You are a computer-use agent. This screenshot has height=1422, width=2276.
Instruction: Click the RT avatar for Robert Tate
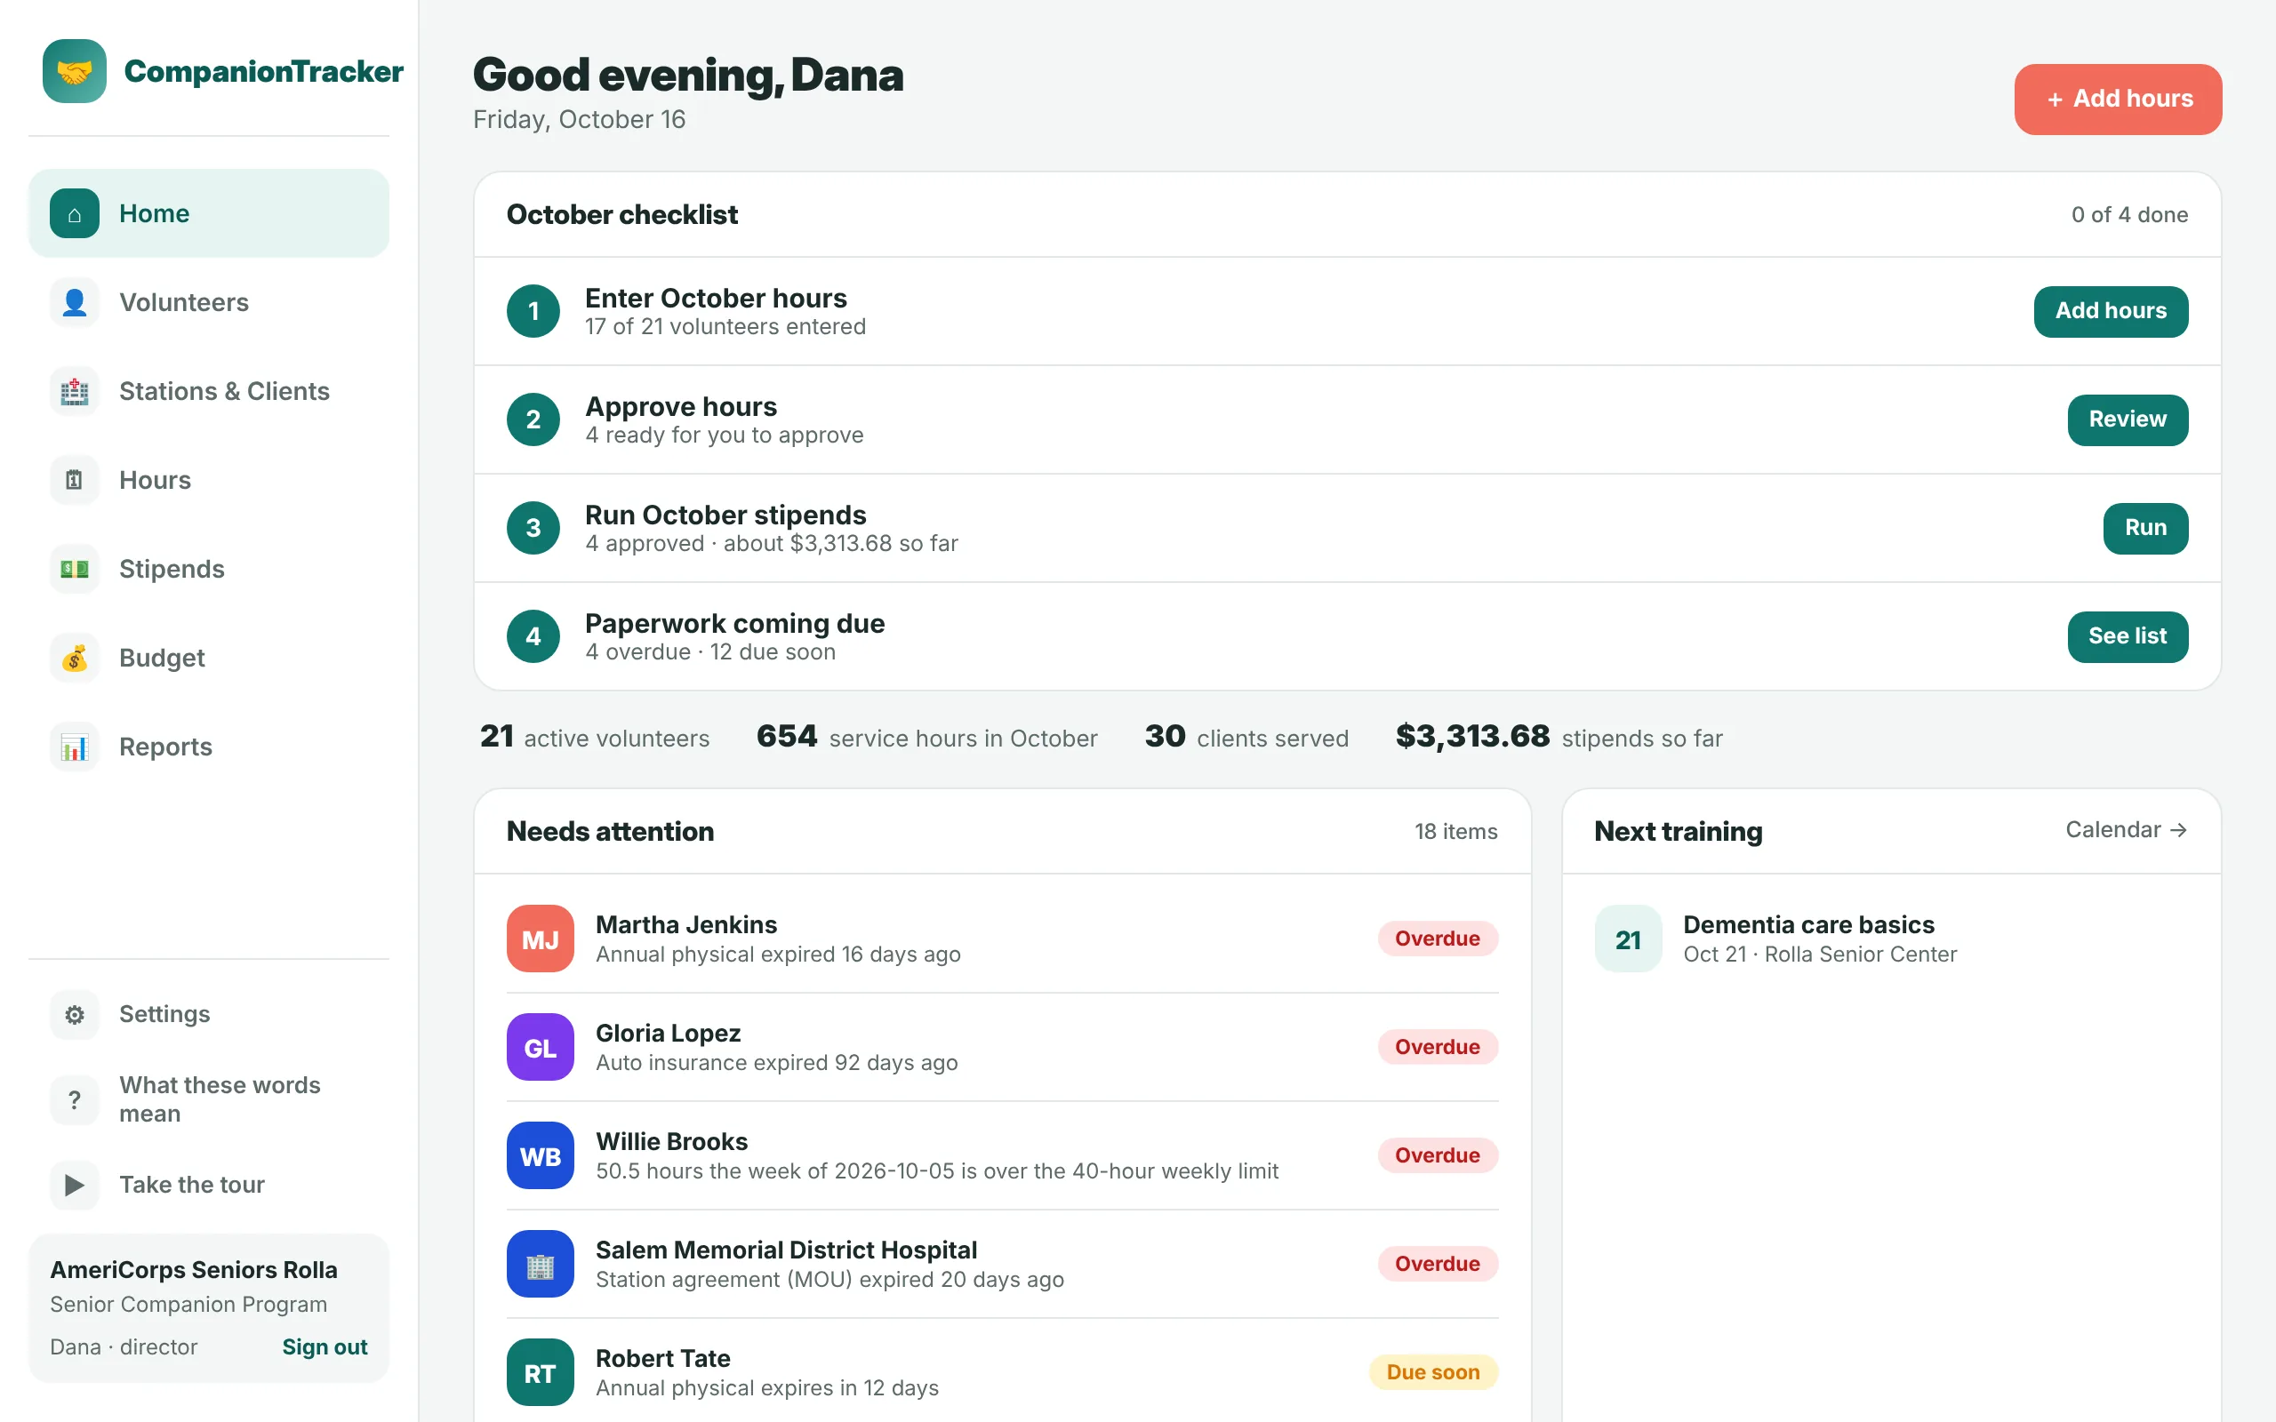point(540,1372)
